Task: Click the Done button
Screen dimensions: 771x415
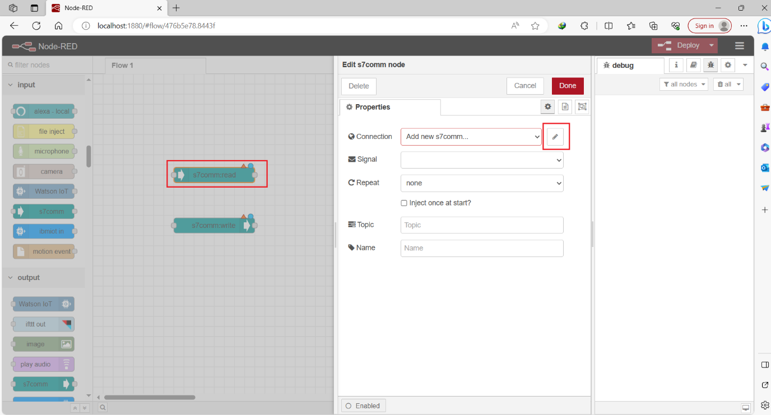Action: (x=568, y=86)
